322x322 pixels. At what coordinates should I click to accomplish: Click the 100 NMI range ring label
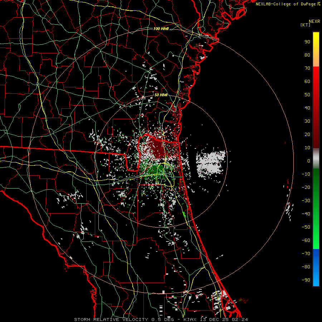[x=161, y=29]
